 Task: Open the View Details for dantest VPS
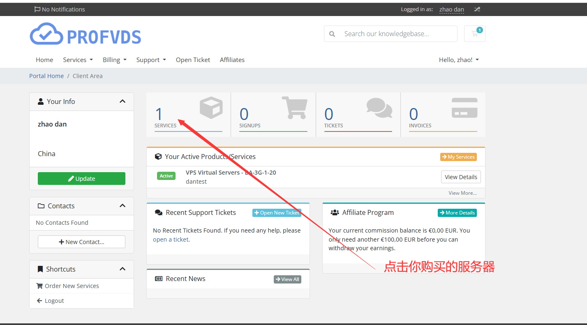click(460, 177)
